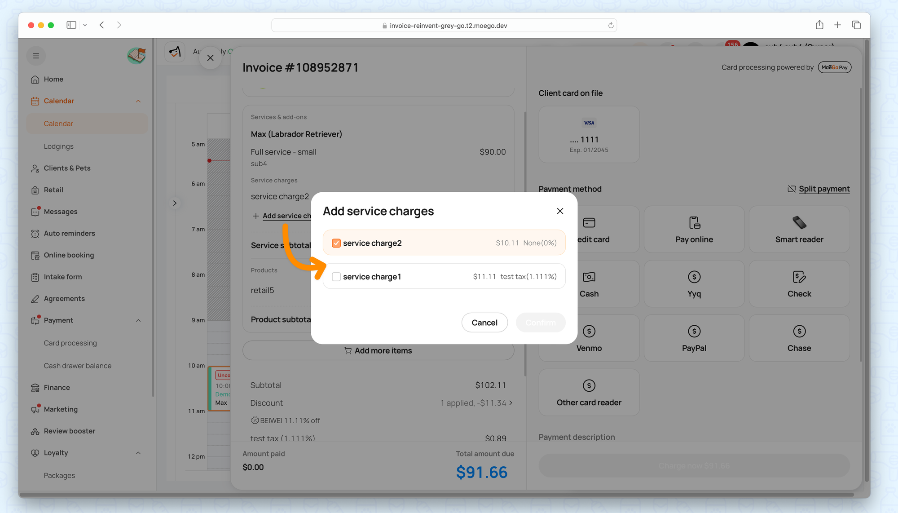Collapse the Loyalty sidebar section chevron

[x=138, y=453]
